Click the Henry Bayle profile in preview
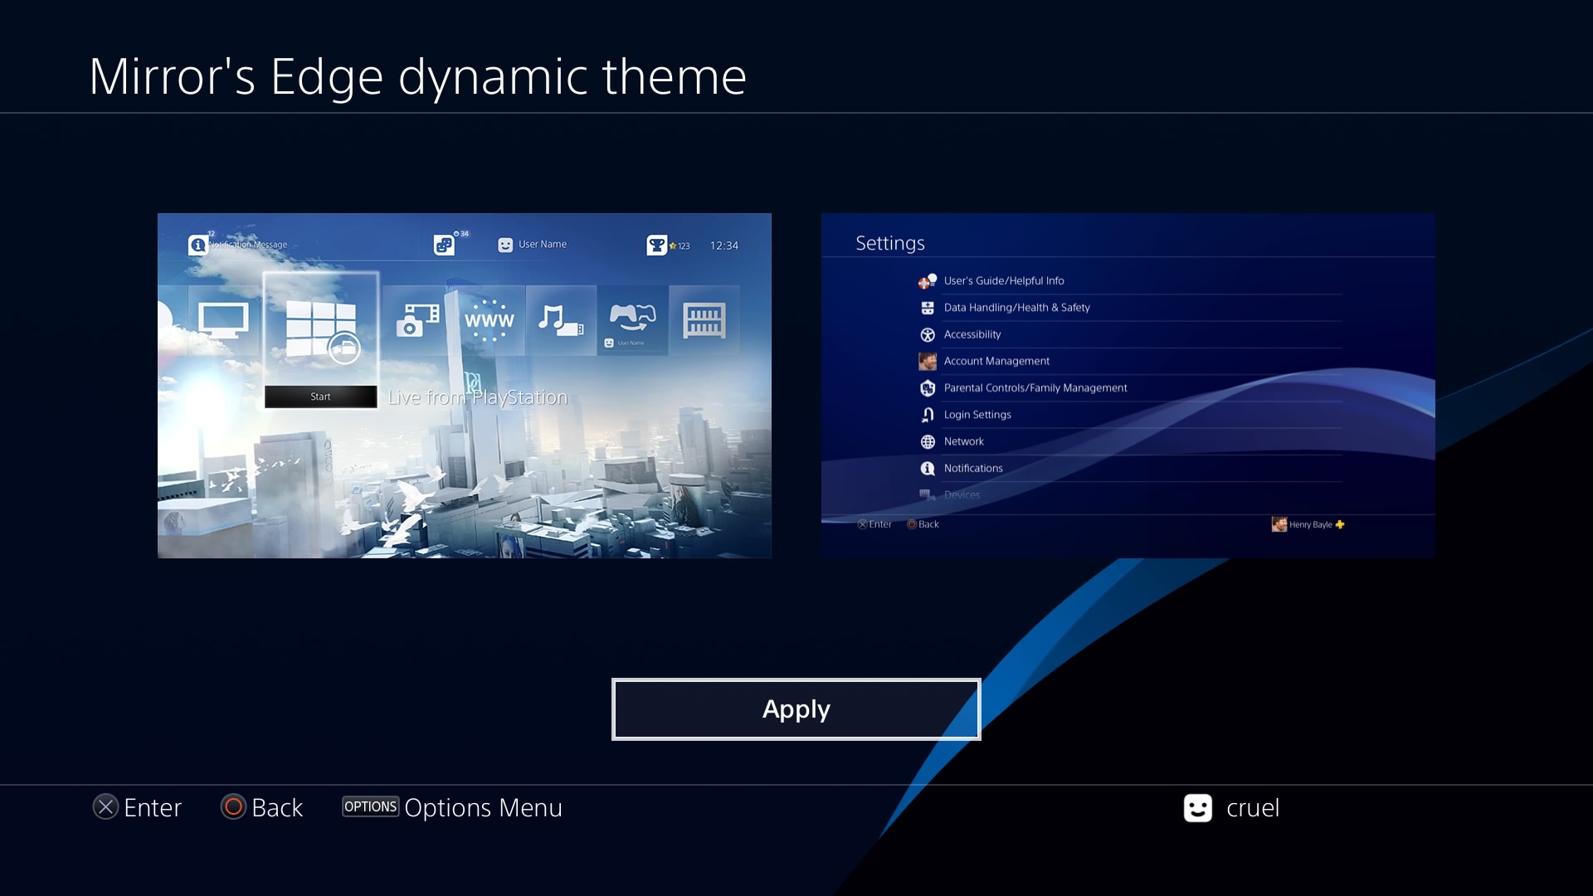Image resolution: width=1593 pixels, height=896 pixels. [x=1308, y=524]
